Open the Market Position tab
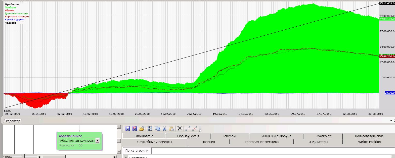This screenshot has height=158, width=395. tap(369, 142)
